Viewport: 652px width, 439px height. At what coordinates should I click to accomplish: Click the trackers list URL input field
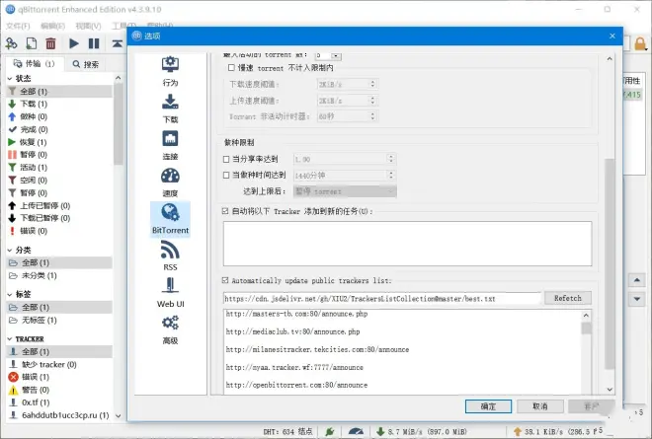(381, 298)
